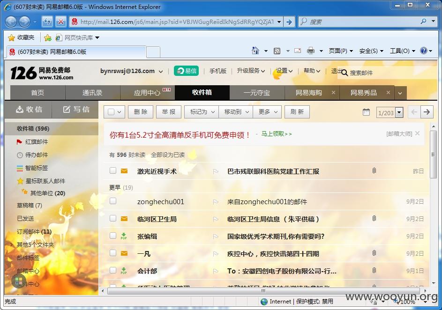Screen dimensions: 442x310
Task: Click the 126 网易免费邮 logo
Action: [42, 73]
